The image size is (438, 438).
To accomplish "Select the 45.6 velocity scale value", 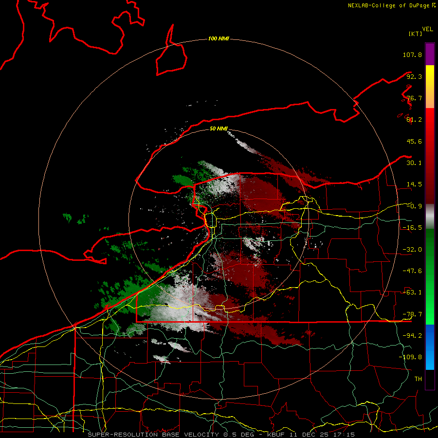I will coord(414,141).
